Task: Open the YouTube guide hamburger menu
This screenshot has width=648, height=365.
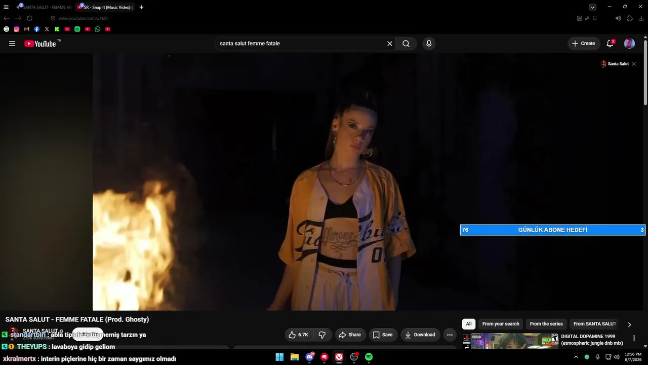Action: coord(12,44)
